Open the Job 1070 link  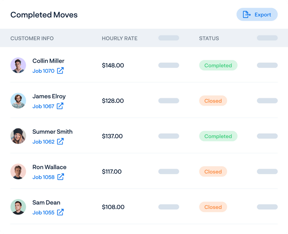[43, 71]
